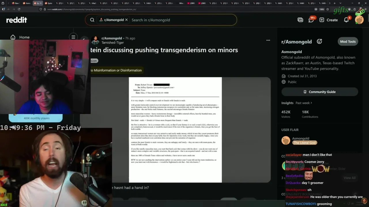
Task: Bookmark this page with the star
Action: pyautogui.click(x=327, y=9)
